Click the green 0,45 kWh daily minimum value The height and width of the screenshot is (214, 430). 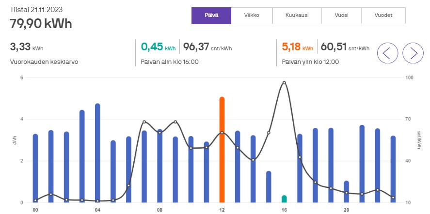(x=152, y=47)
